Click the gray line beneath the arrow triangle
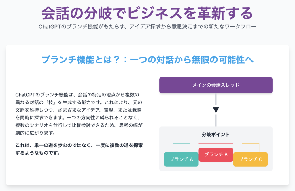295x191 pixels. pos(216,120)
